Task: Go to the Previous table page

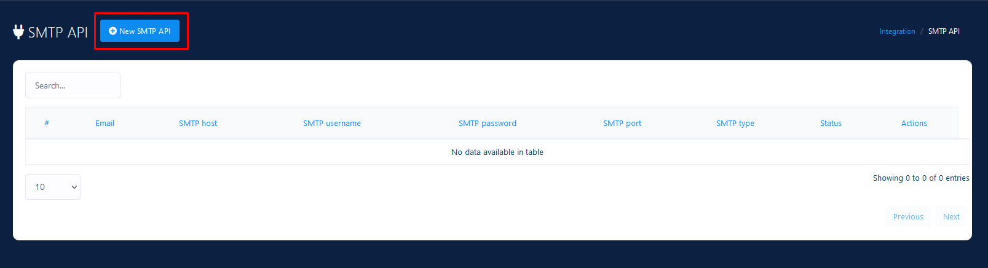Action: pyautogui.click(x=908, y=217)
